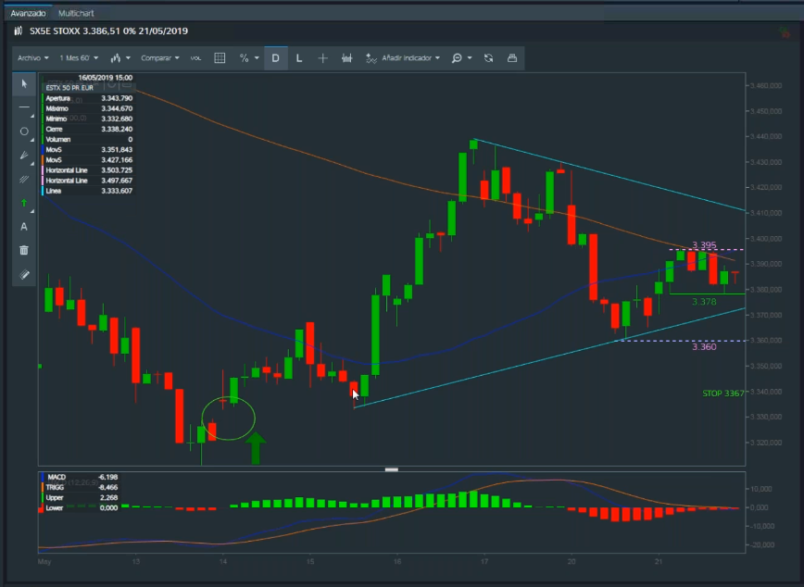The height and width of the screenshot is (587, 804).
Task: Click the Apertura 3.343,790 legend row
Action: coord(89,98)
